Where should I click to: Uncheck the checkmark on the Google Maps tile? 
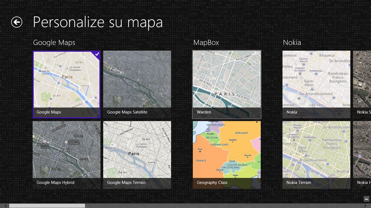click(97, 54)
